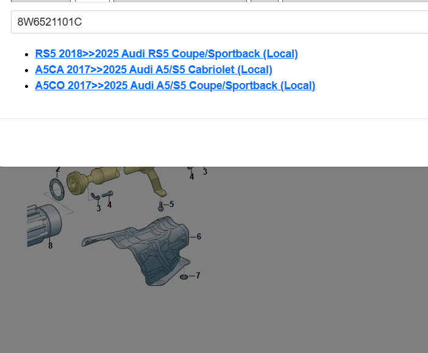Select the curved clip above lower callout 3

96,196
